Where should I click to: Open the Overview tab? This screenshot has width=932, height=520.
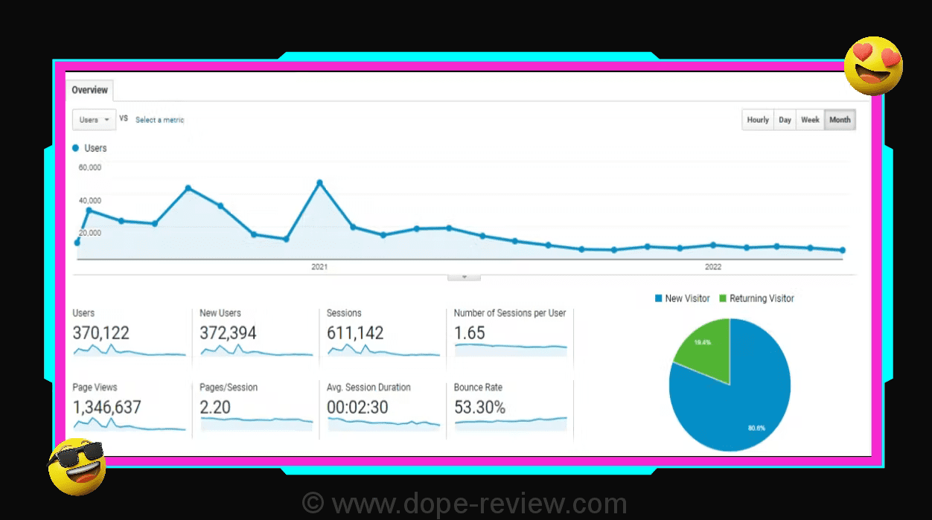[89, 90]
